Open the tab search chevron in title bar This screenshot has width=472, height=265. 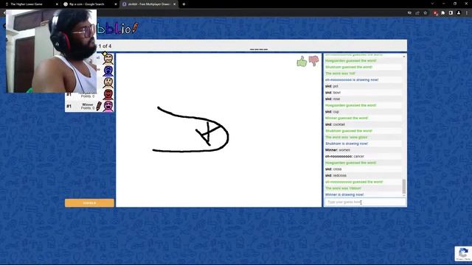pos(432,4)
